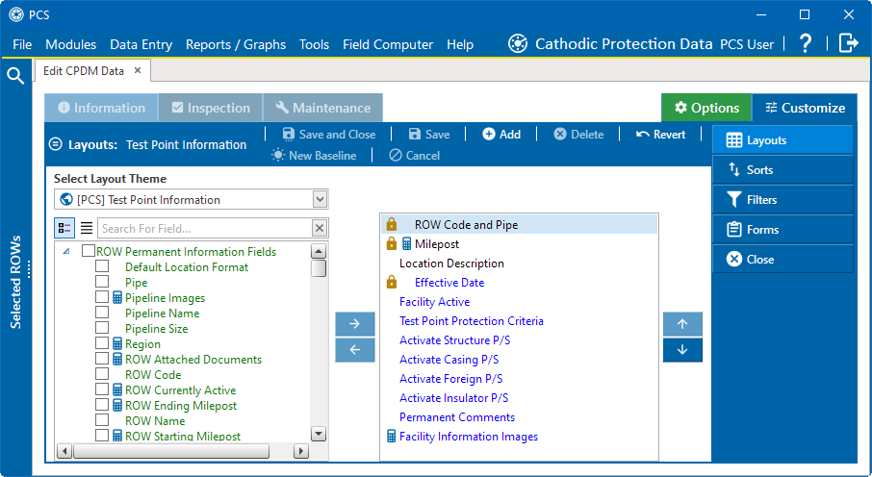Screen dimensions: 872x477
Task: Switch to flat list view icon
Action: tap(86, 228)
